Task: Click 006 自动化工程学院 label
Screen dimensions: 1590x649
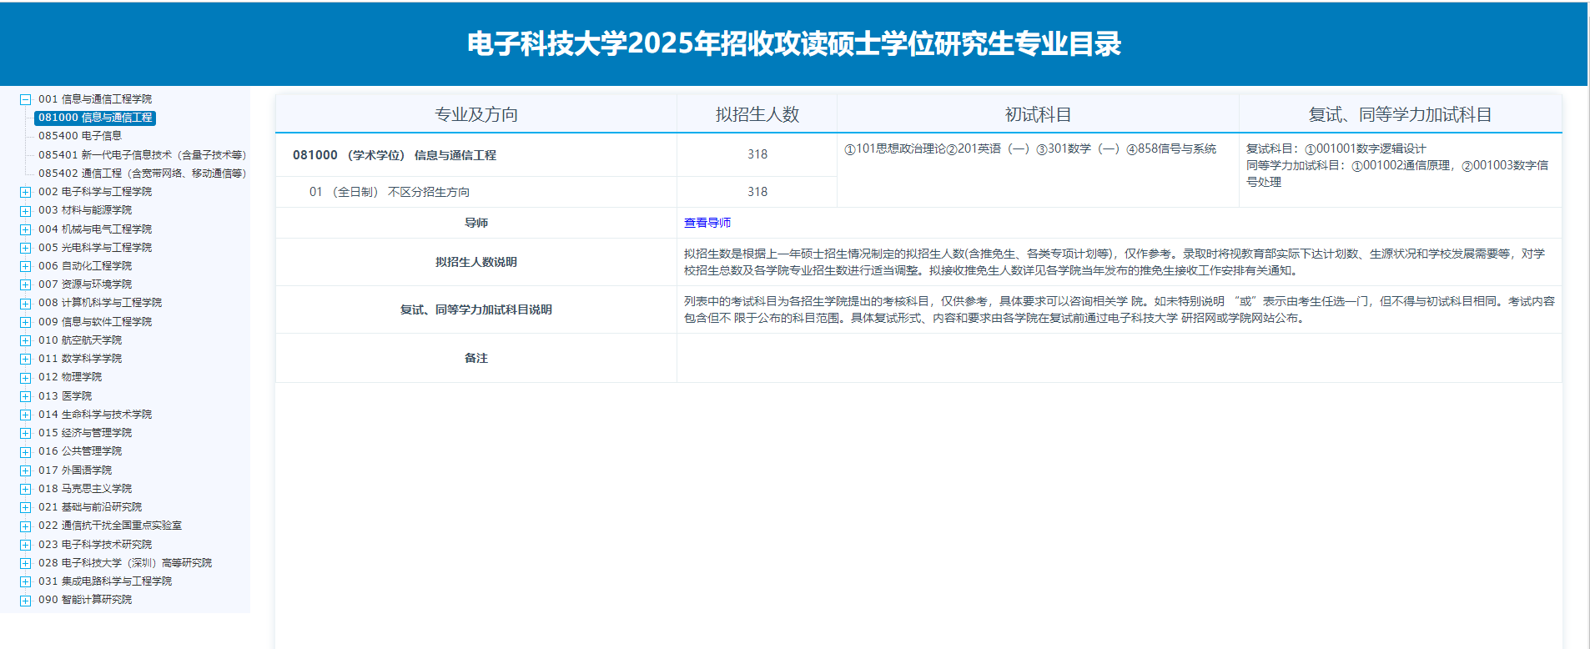Action: (85, 266)
